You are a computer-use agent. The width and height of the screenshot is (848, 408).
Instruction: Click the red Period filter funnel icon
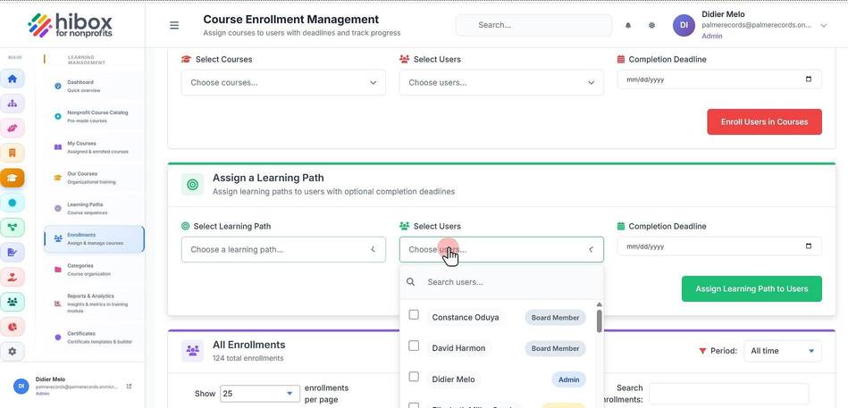pyautogui.click(x=702, y=351)
